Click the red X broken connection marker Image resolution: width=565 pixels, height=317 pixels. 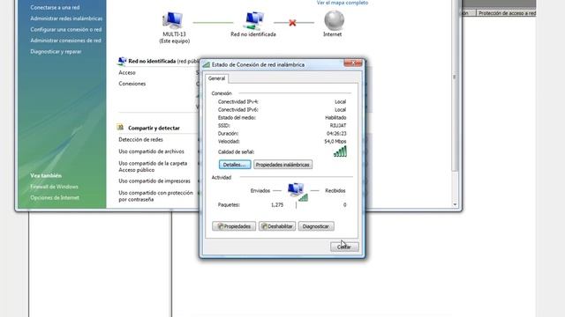292,23
